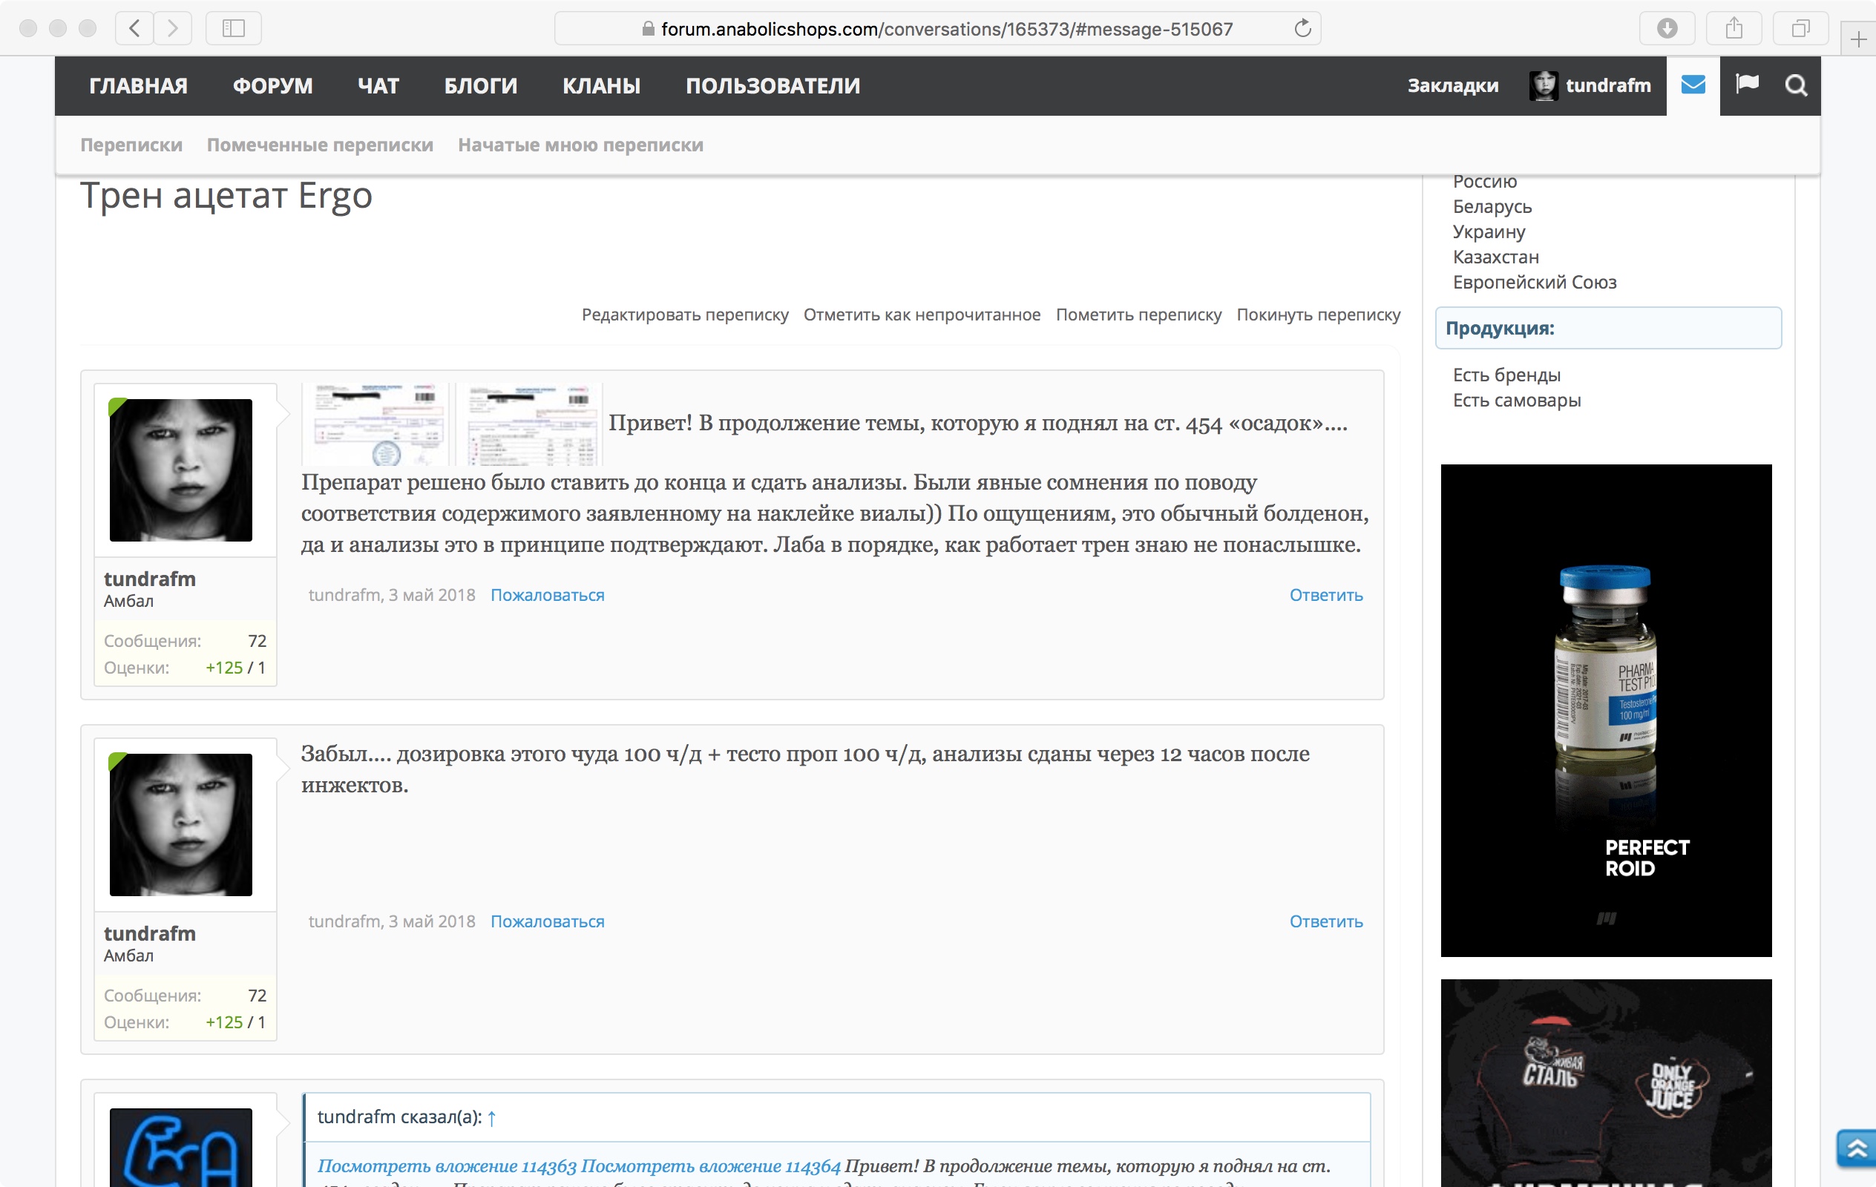Open the first attached analysis thumbnail
Viewport: 1876px width, 1187px height.
pyautogui.click(x=375, y=424)
